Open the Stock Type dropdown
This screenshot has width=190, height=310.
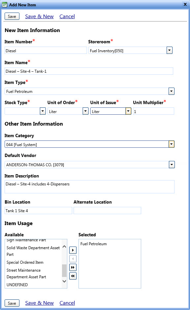(x=43, y=111)
